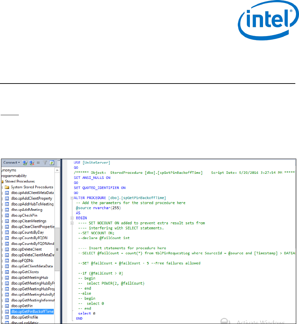Click the Filter funnel icon
Image resolution: width=299 pixels, height=324 pixels.
(45, 163)
